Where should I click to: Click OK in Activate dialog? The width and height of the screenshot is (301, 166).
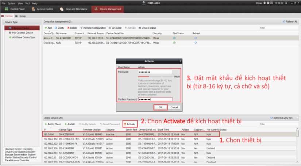161,108
